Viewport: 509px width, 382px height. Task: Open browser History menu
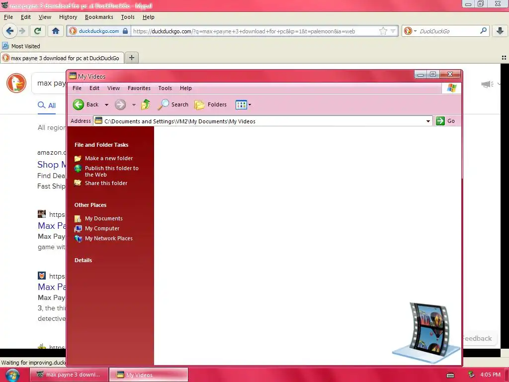click(x=68, y=17)
